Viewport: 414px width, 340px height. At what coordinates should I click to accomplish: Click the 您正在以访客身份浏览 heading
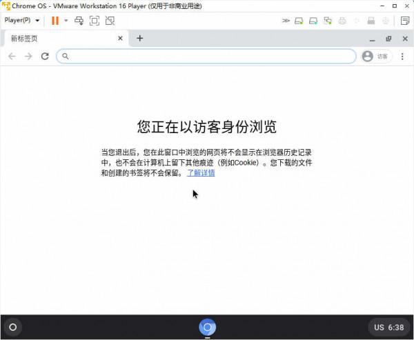207,126
